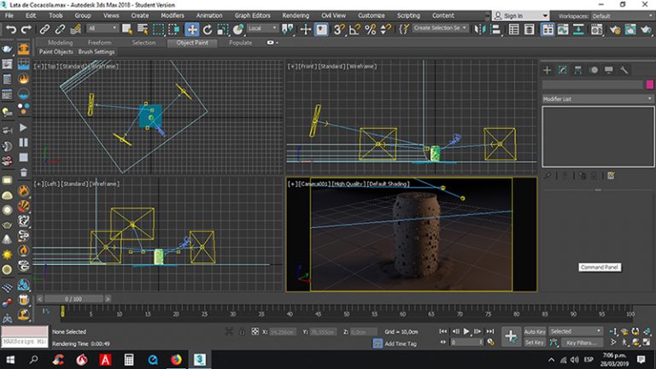Click the Bind to Space Warp icon
Viewport: 656px width, 369px height.
pos(75,29)
